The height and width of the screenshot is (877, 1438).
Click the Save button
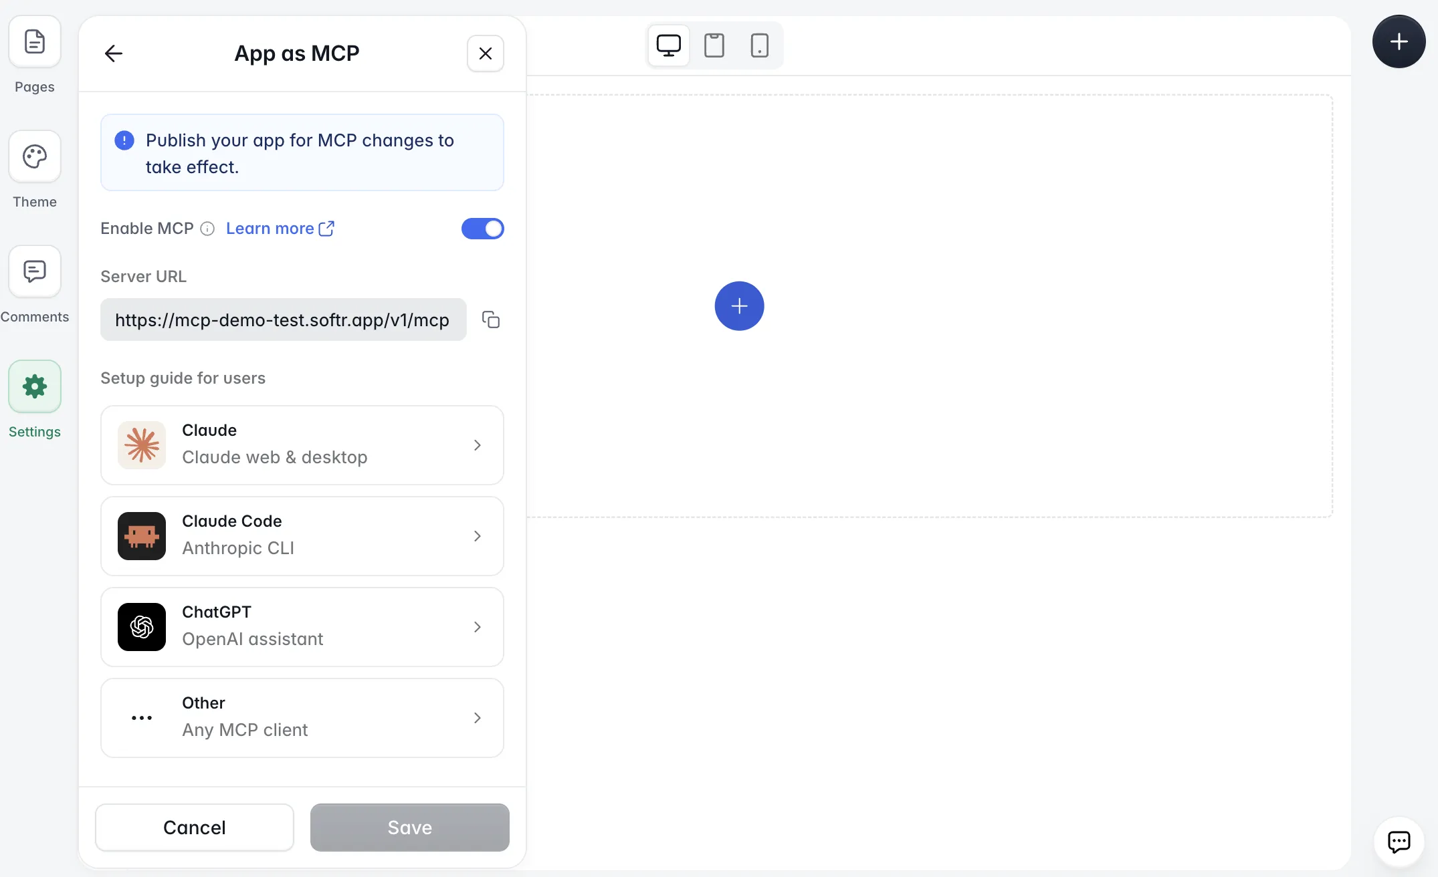click(x=410, y=828)
